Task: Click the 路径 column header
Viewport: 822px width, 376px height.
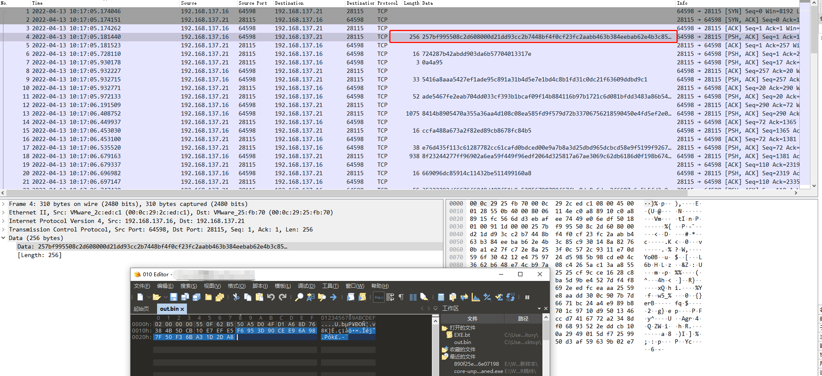Action: coord(523,318)
